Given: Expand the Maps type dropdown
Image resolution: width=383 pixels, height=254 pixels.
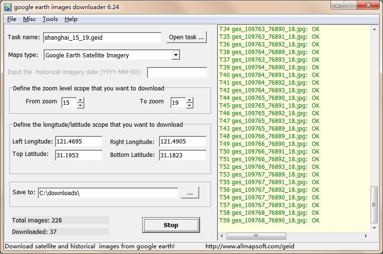Looking at the screenshot, I should click(x=176, y=55).
